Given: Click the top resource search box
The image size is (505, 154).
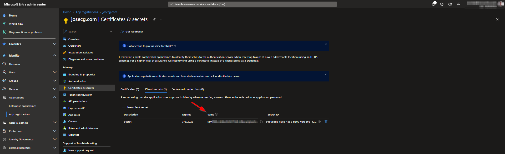Looking at the screenshot, I should click(x=252, y=4).
